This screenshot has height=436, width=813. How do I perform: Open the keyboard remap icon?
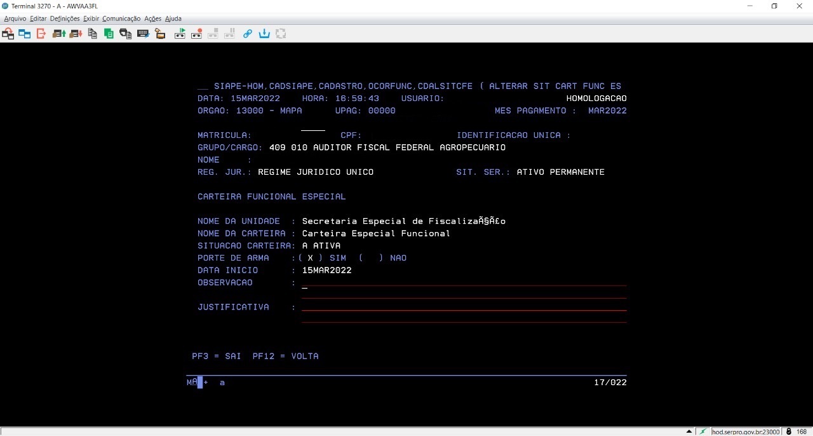pyautogui.click(x=142, y=34)
